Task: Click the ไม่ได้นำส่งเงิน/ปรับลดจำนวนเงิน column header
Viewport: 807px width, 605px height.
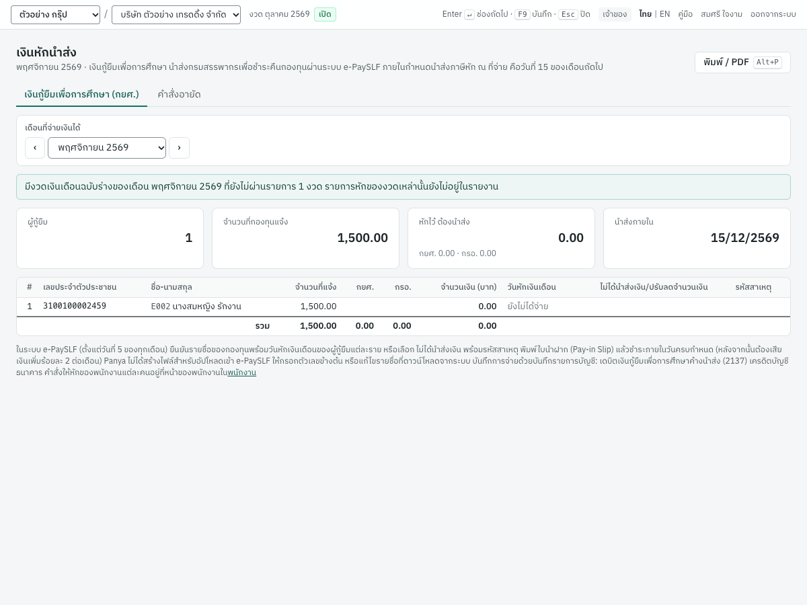Action: click(x=654, y=287)
